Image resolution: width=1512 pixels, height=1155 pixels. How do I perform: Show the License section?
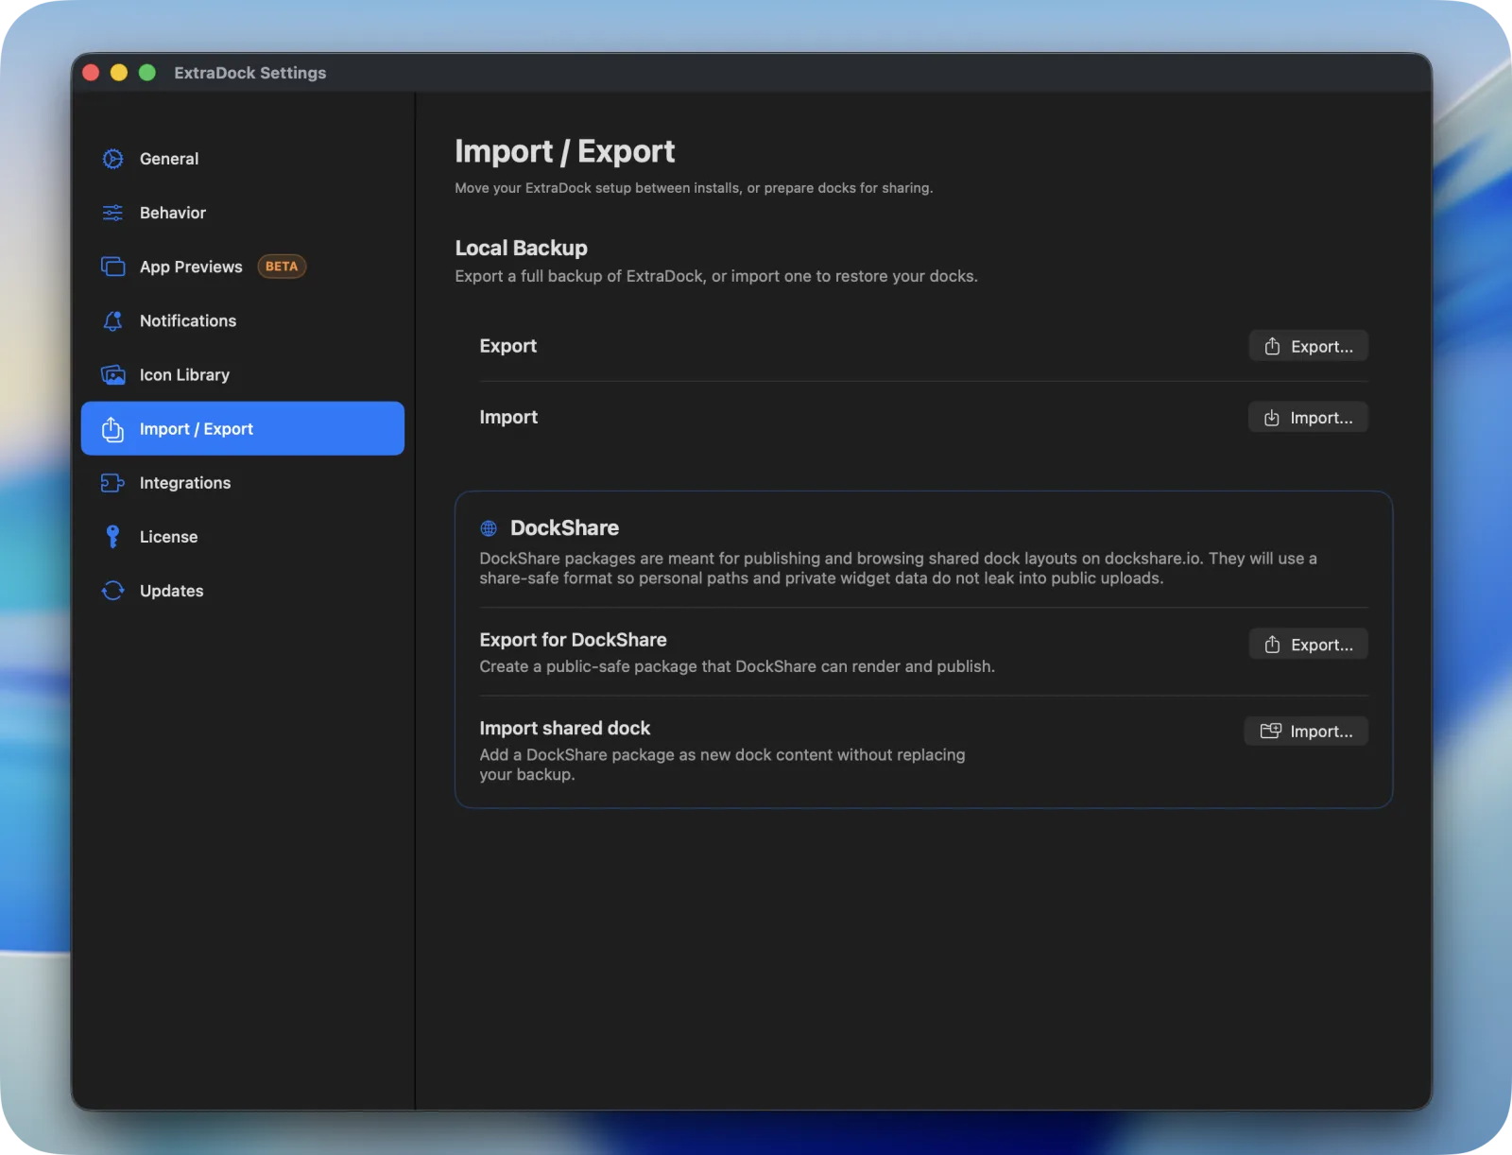[x=242, y=537]
